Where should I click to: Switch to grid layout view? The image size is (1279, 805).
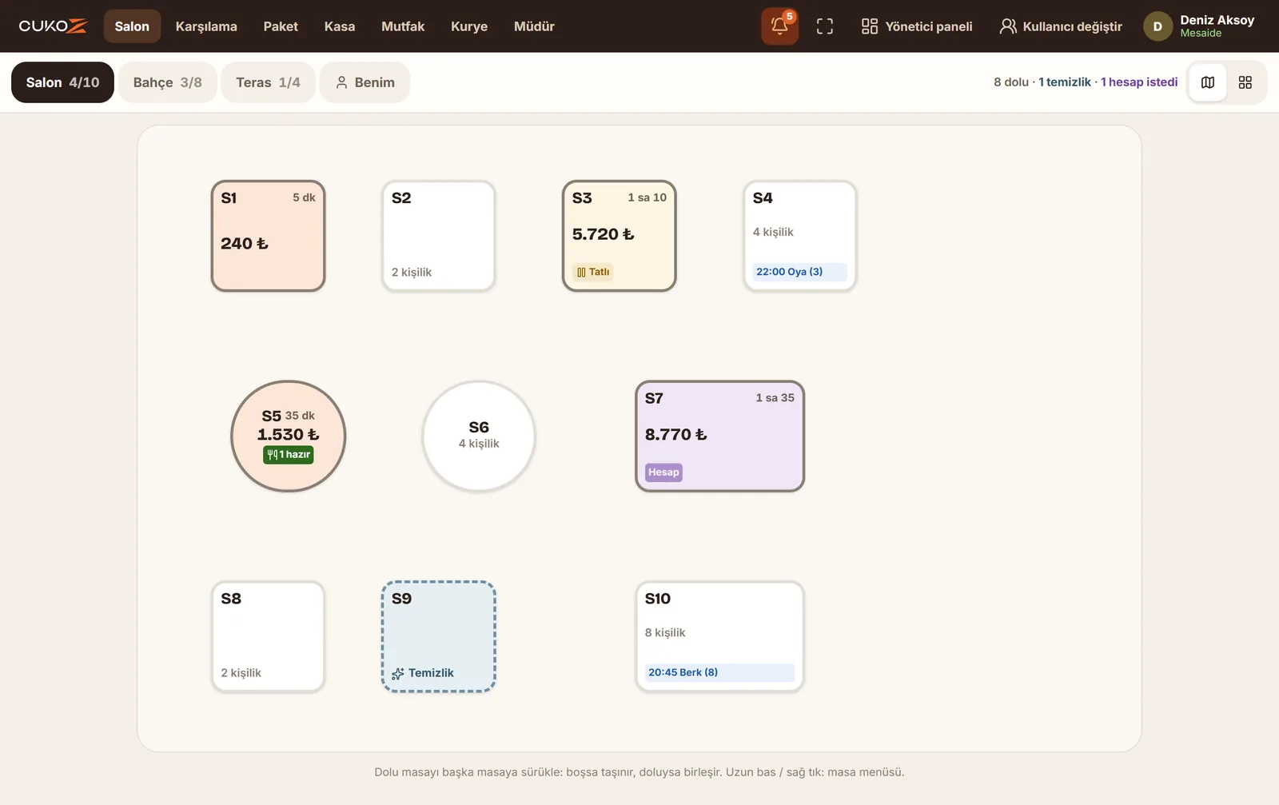click(1245, 82)
